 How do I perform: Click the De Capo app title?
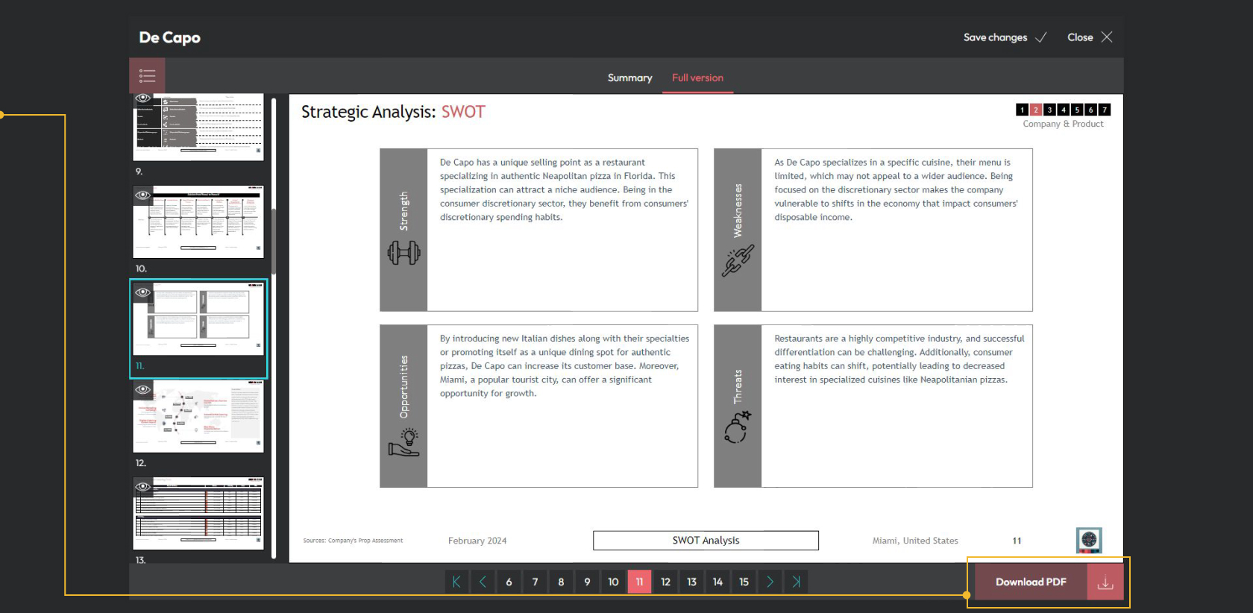coord(169,37)
